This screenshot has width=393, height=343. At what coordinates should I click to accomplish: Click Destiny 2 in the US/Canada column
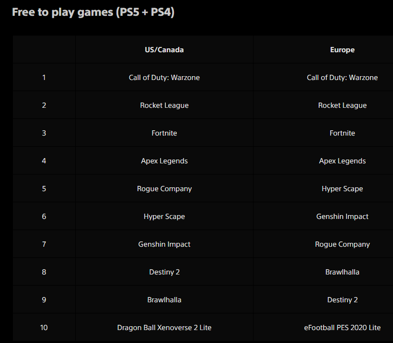point(164,272)
